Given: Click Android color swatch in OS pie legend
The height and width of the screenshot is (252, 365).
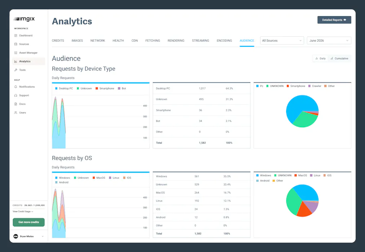Looking at the screenshot, I should [x=258, y=181].
